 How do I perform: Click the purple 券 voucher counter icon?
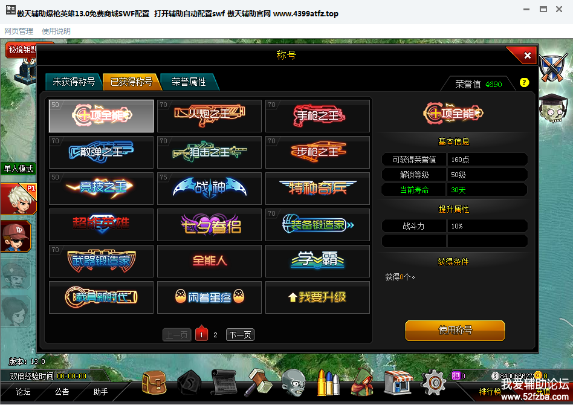tap(456, 376)
